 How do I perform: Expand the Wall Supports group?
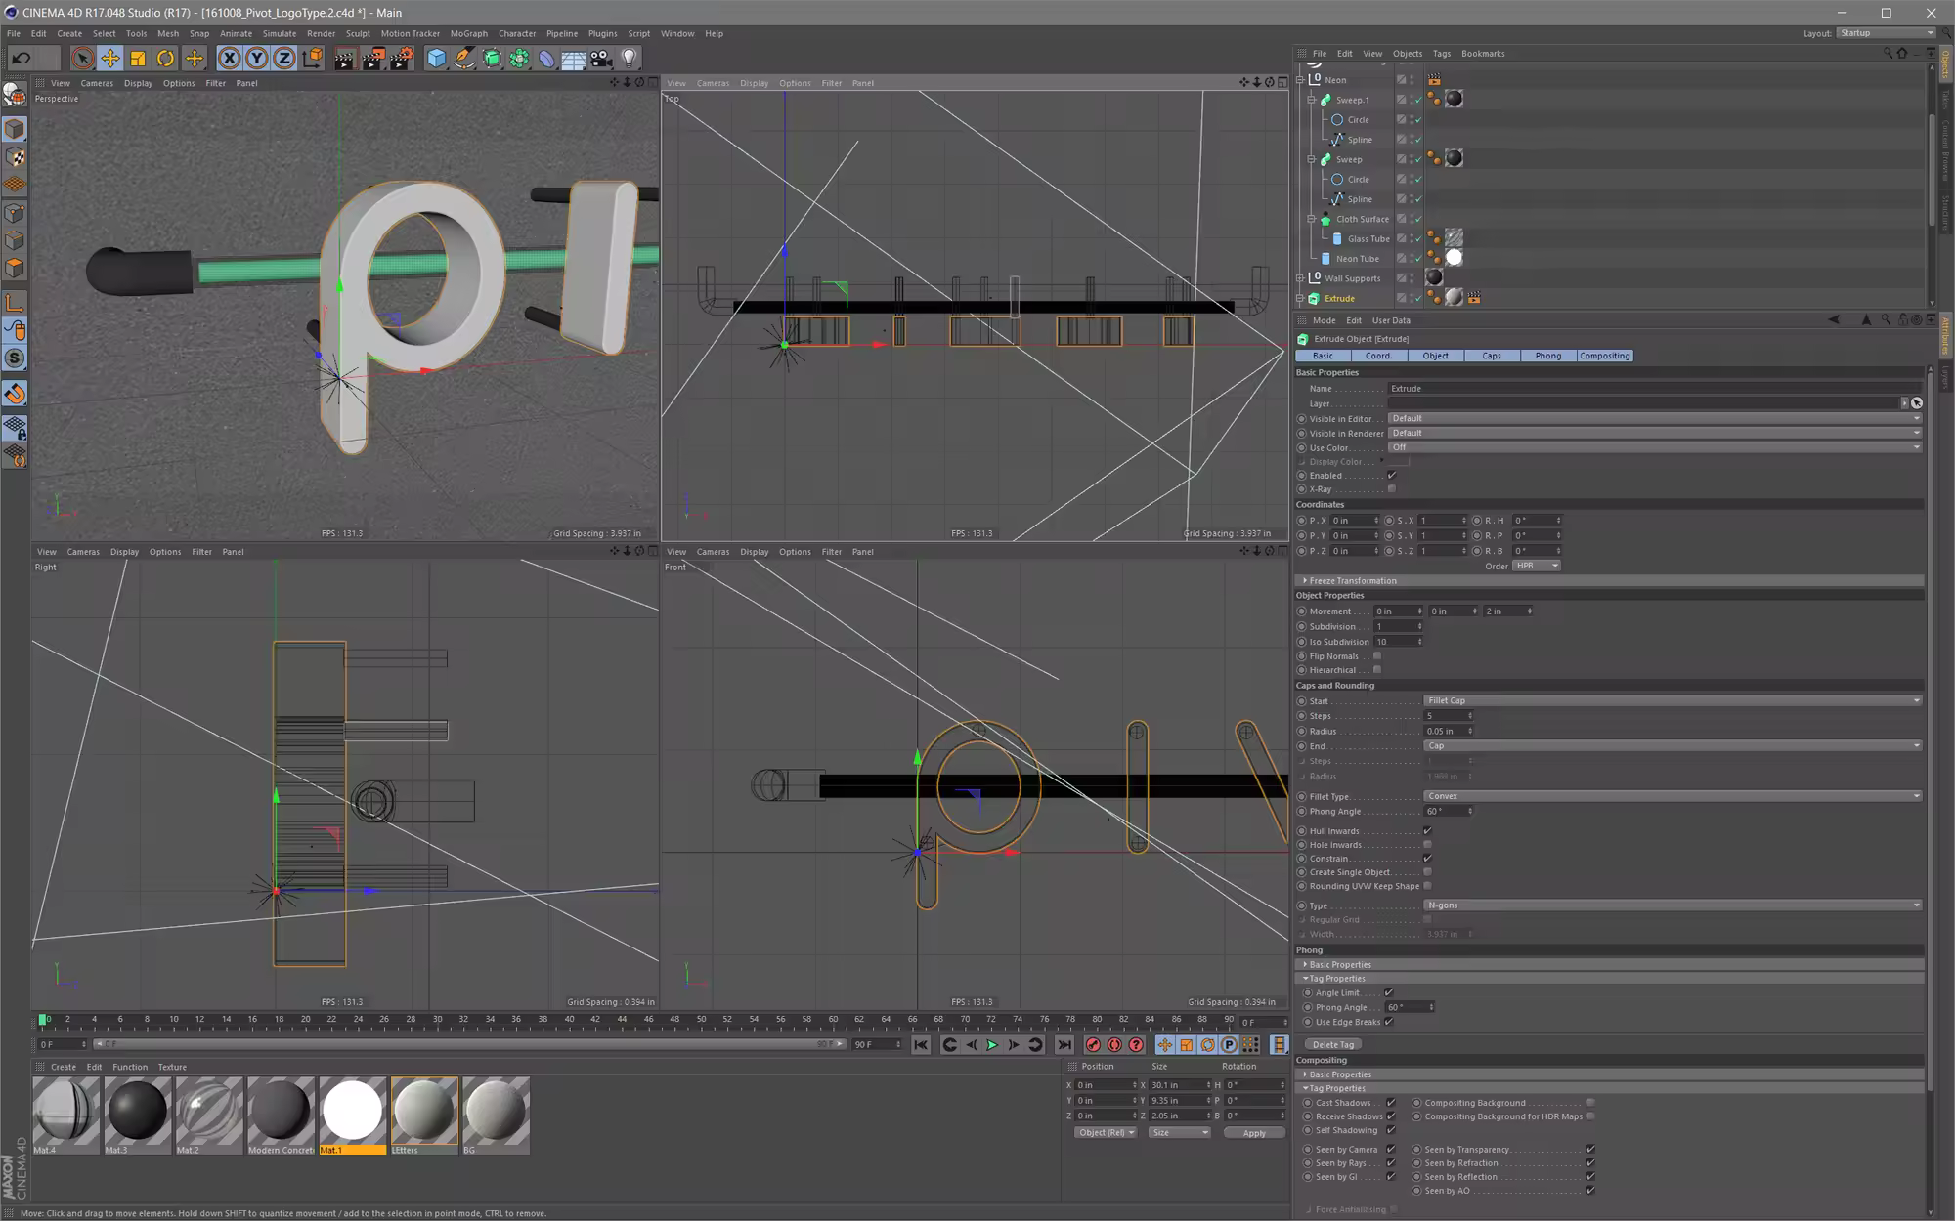click(1301, 278)
